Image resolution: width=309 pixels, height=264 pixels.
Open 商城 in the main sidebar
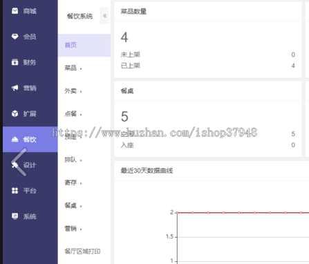point(30,11)
